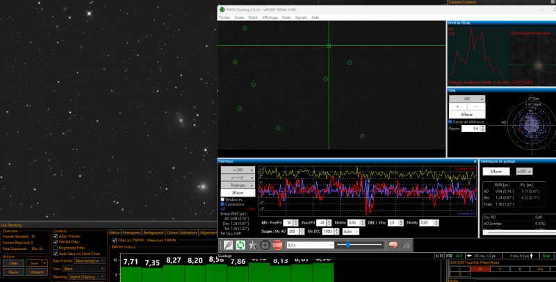Open the y: +/-4" scale dropdown
This screenshot has height=282, width=556.
click(238, 178)
